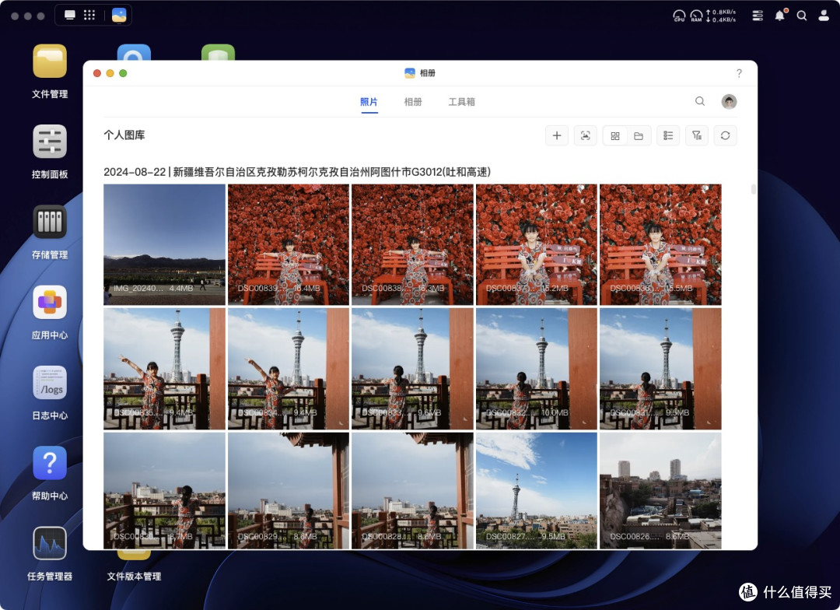Screen dimensions: 840x610
Task: Open the 日志中心 logs icon
Action: tap(50, 383)
